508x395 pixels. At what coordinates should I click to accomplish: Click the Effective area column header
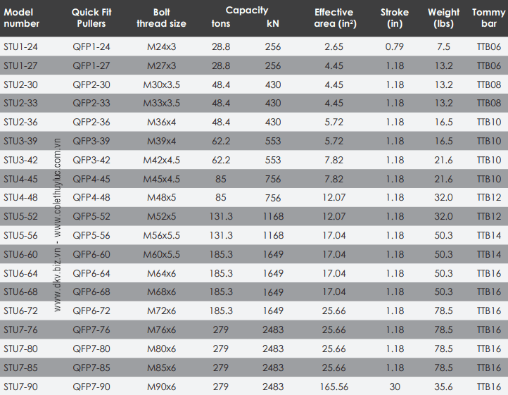point(335,18)
